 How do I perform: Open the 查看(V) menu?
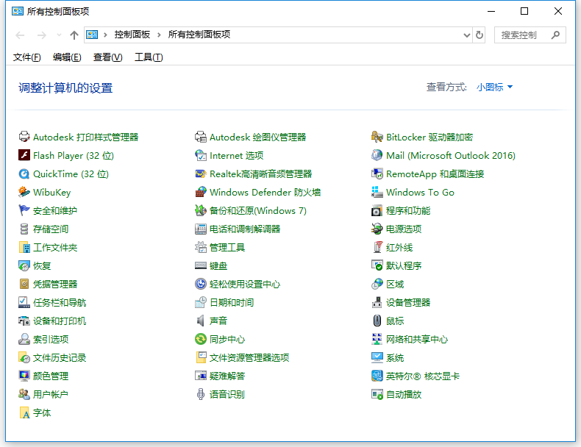pos(107,57)
